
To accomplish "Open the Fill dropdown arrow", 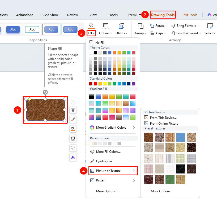I will [x=94, y=33].
